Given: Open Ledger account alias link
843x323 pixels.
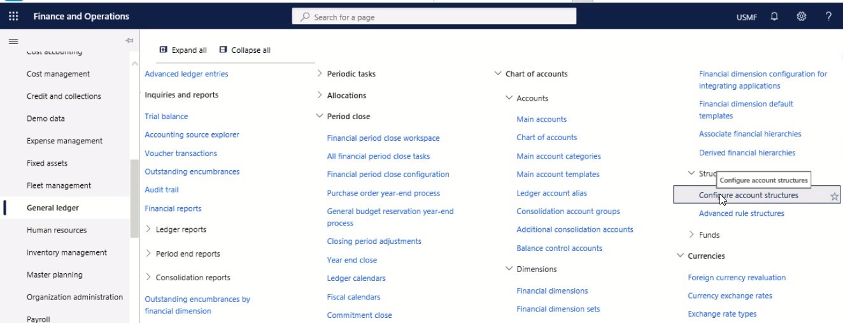Looking at the screenshot, I should pos(552,193).
